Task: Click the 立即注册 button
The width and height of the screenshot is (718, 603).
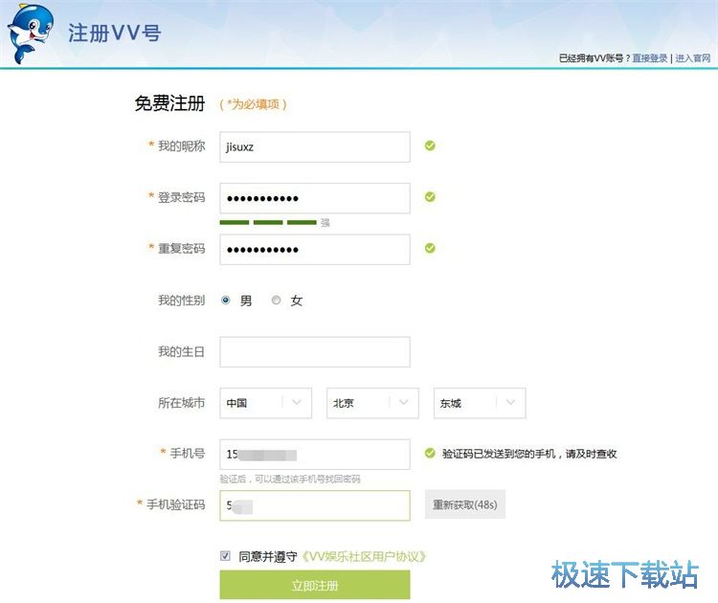Action: pyautogui.click(x=315, y=585)
